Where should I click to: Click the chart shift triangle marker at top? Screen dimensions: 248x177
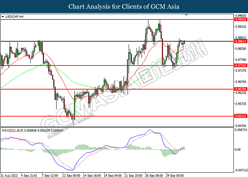click(186, 15)
